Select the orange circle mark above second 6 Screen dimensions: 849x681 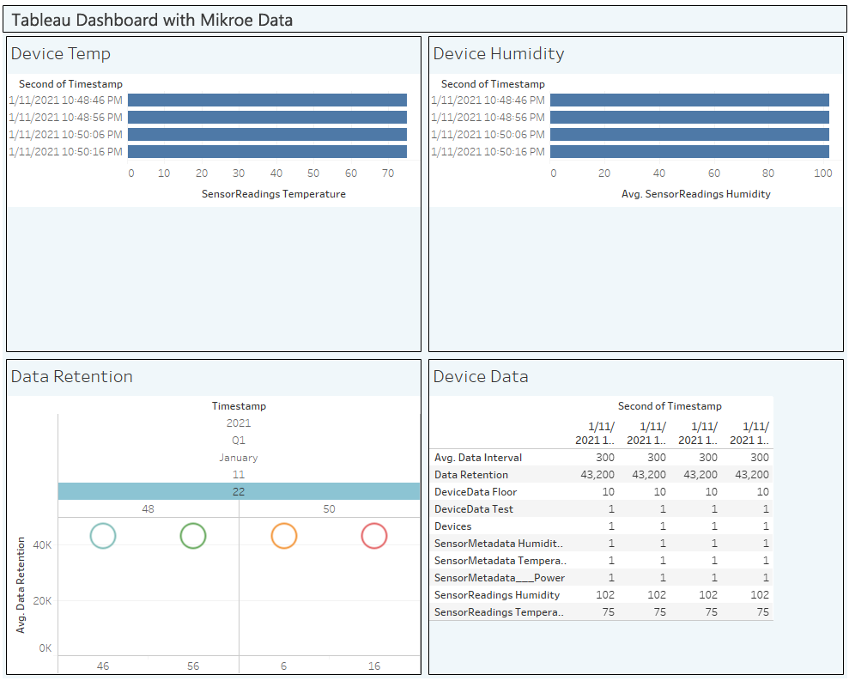click(284, 536)
